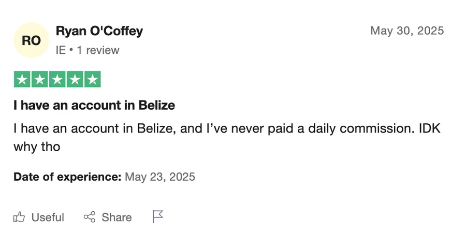Click the fifth green rating star

click(x=92, y=79)
